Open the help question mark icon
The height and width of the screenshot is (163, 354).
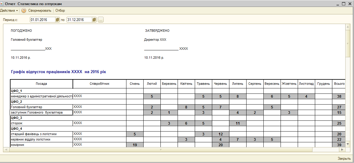24,10
